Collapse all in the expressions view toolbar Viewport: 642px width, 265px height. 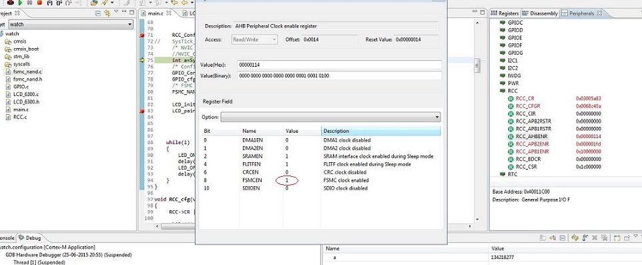point(562,238)
